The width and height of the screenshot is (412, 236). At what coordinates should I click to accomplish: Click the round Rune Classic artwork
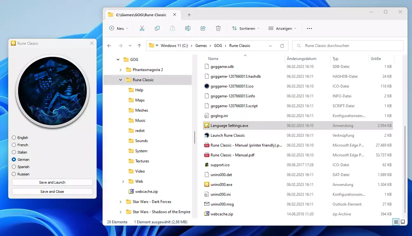pyautogui.click(x=52, y=91)
